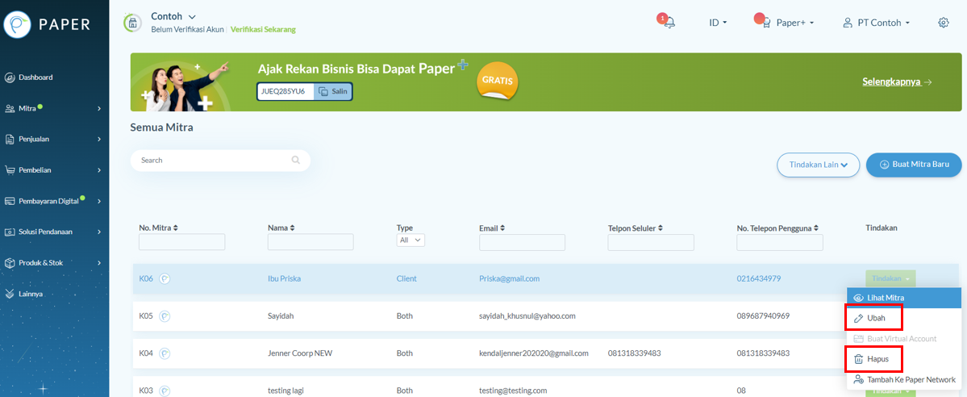Screen dimensions: 967x397
Task: Click the No. Telepon Pengguna filter field
Action: click(780, 242)
